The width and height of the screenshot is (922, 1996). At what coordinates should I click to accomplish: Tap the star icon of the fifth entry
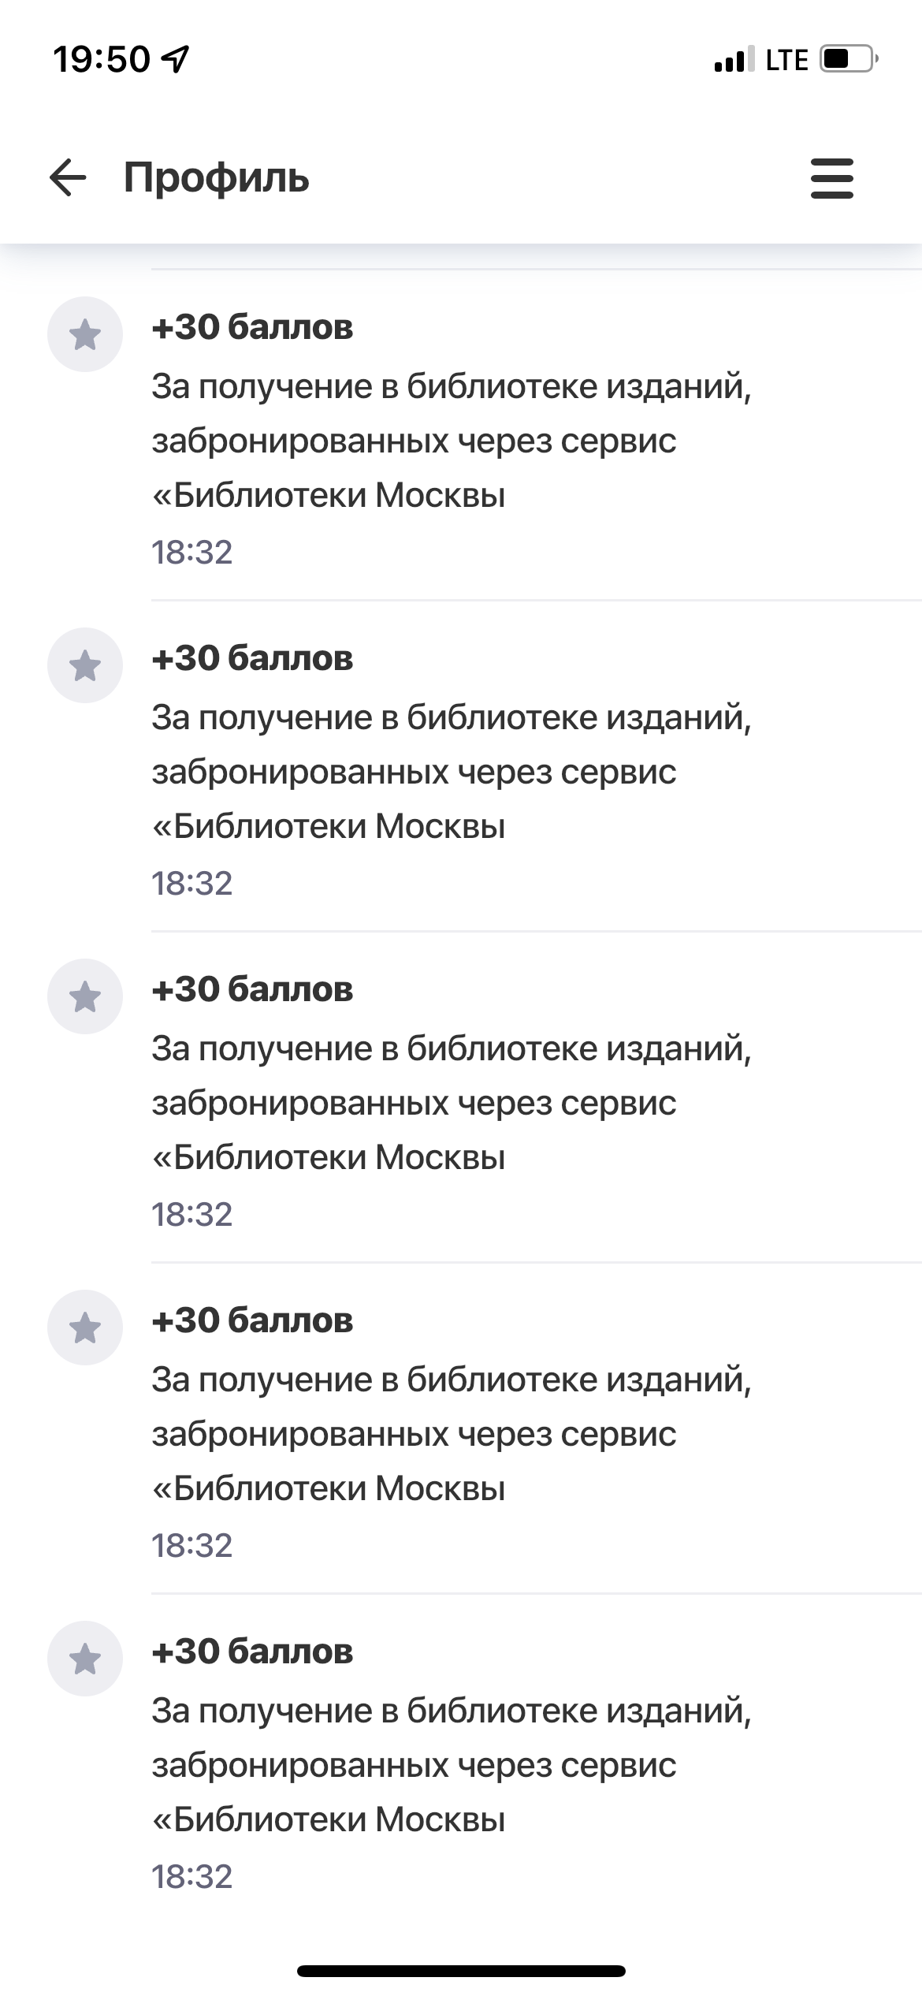(85, 1659)
